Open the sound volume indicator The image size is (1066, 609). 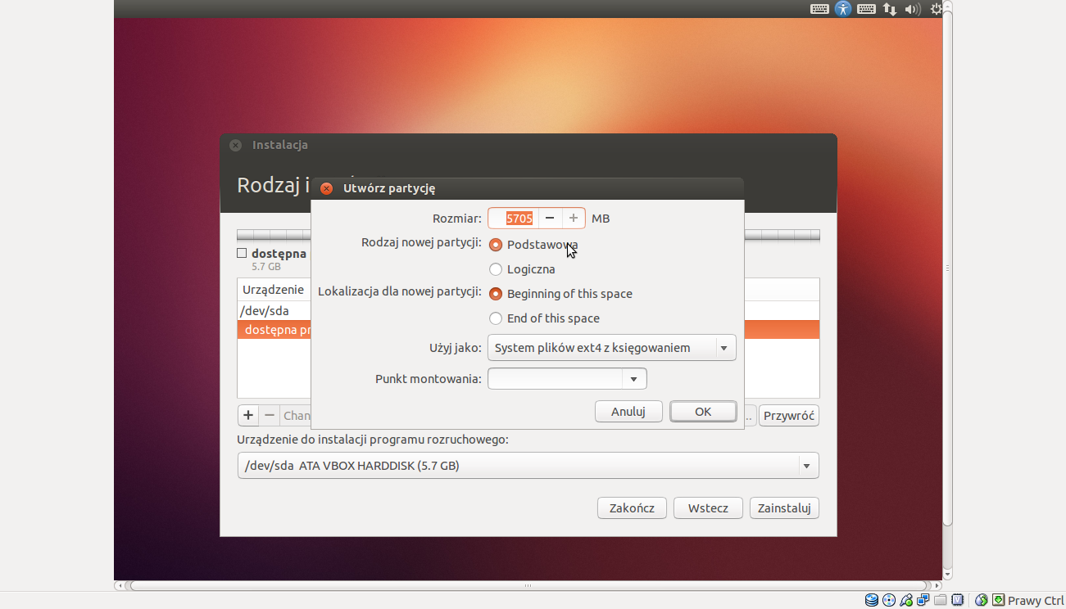pyautogui.click(x=913, y=9)
